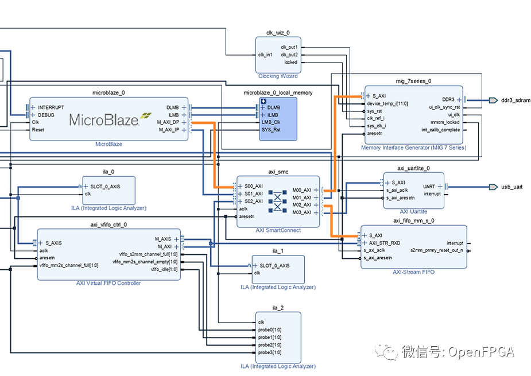
Task: Select the usb_uart external port arrow icon
Action: coord(493,186)
